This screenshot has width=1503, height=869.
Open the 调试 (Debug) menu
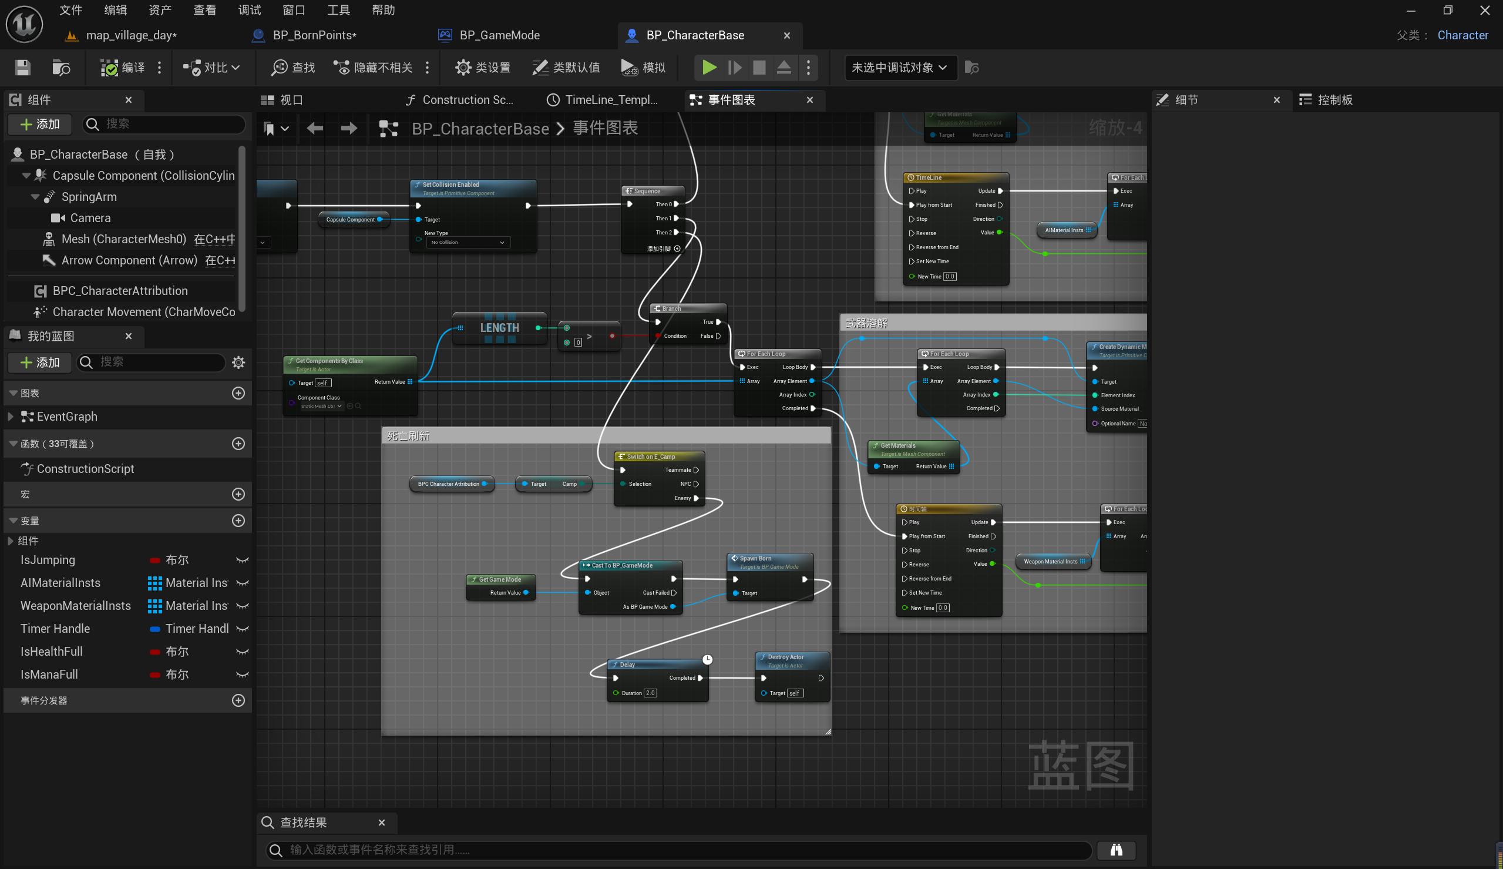[249, 10]
